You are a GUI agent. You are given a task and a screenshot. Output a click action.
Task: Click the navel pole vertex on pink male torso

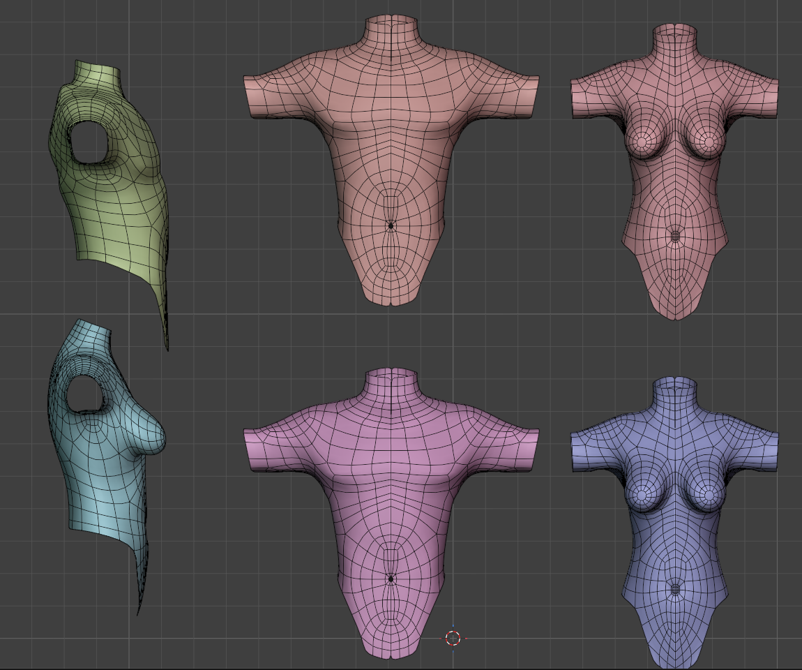391,579
